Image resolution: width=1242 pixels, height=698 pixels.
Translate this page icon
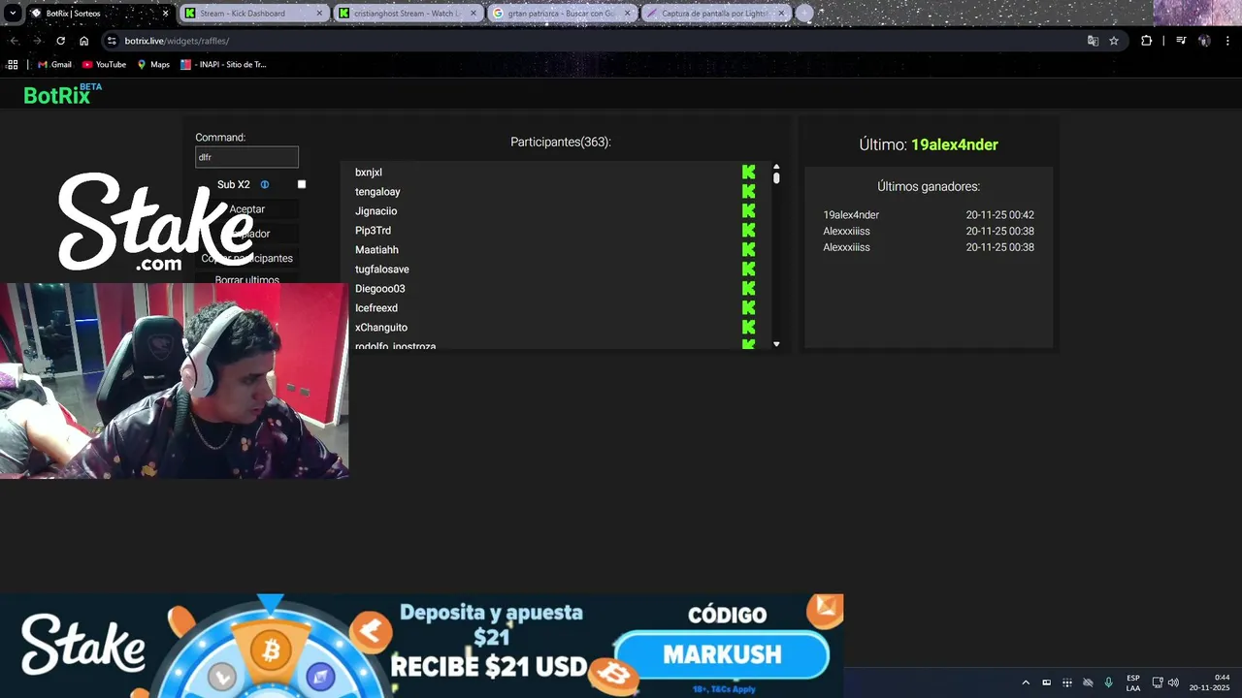tap(1093, 41)
